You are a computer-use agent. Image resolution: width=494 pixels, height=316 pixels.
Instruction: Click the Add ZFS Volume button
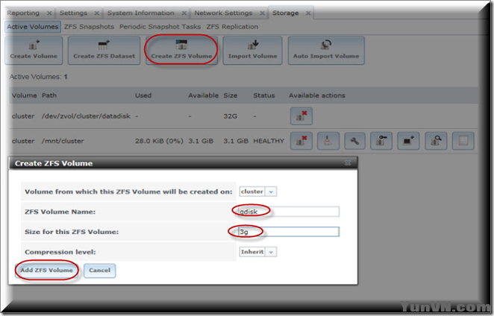click(46, 271)
